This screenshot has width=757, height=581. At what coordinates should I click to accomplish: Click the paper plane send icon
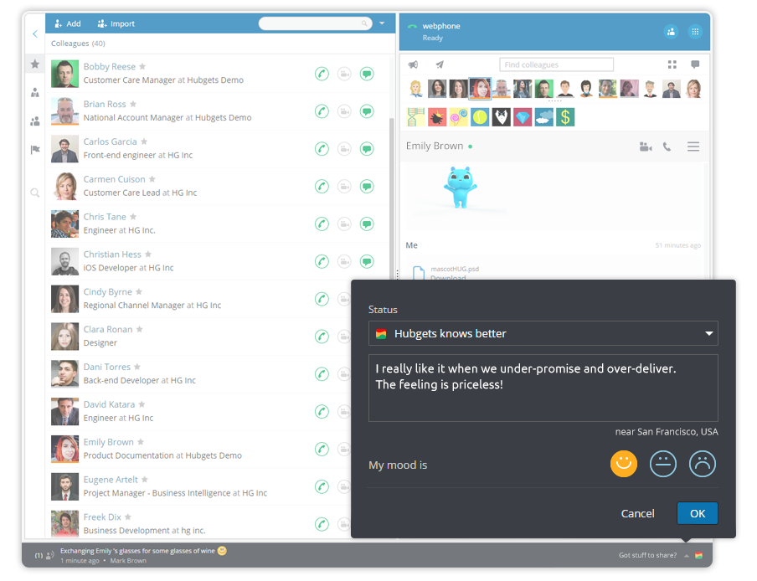[440, 64]
